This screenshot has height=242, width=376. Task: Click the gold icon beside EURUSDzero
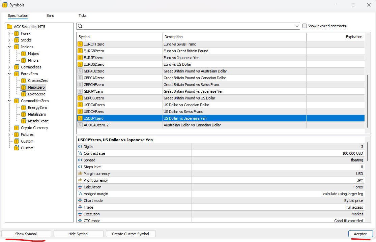click(x=80, y=64)
